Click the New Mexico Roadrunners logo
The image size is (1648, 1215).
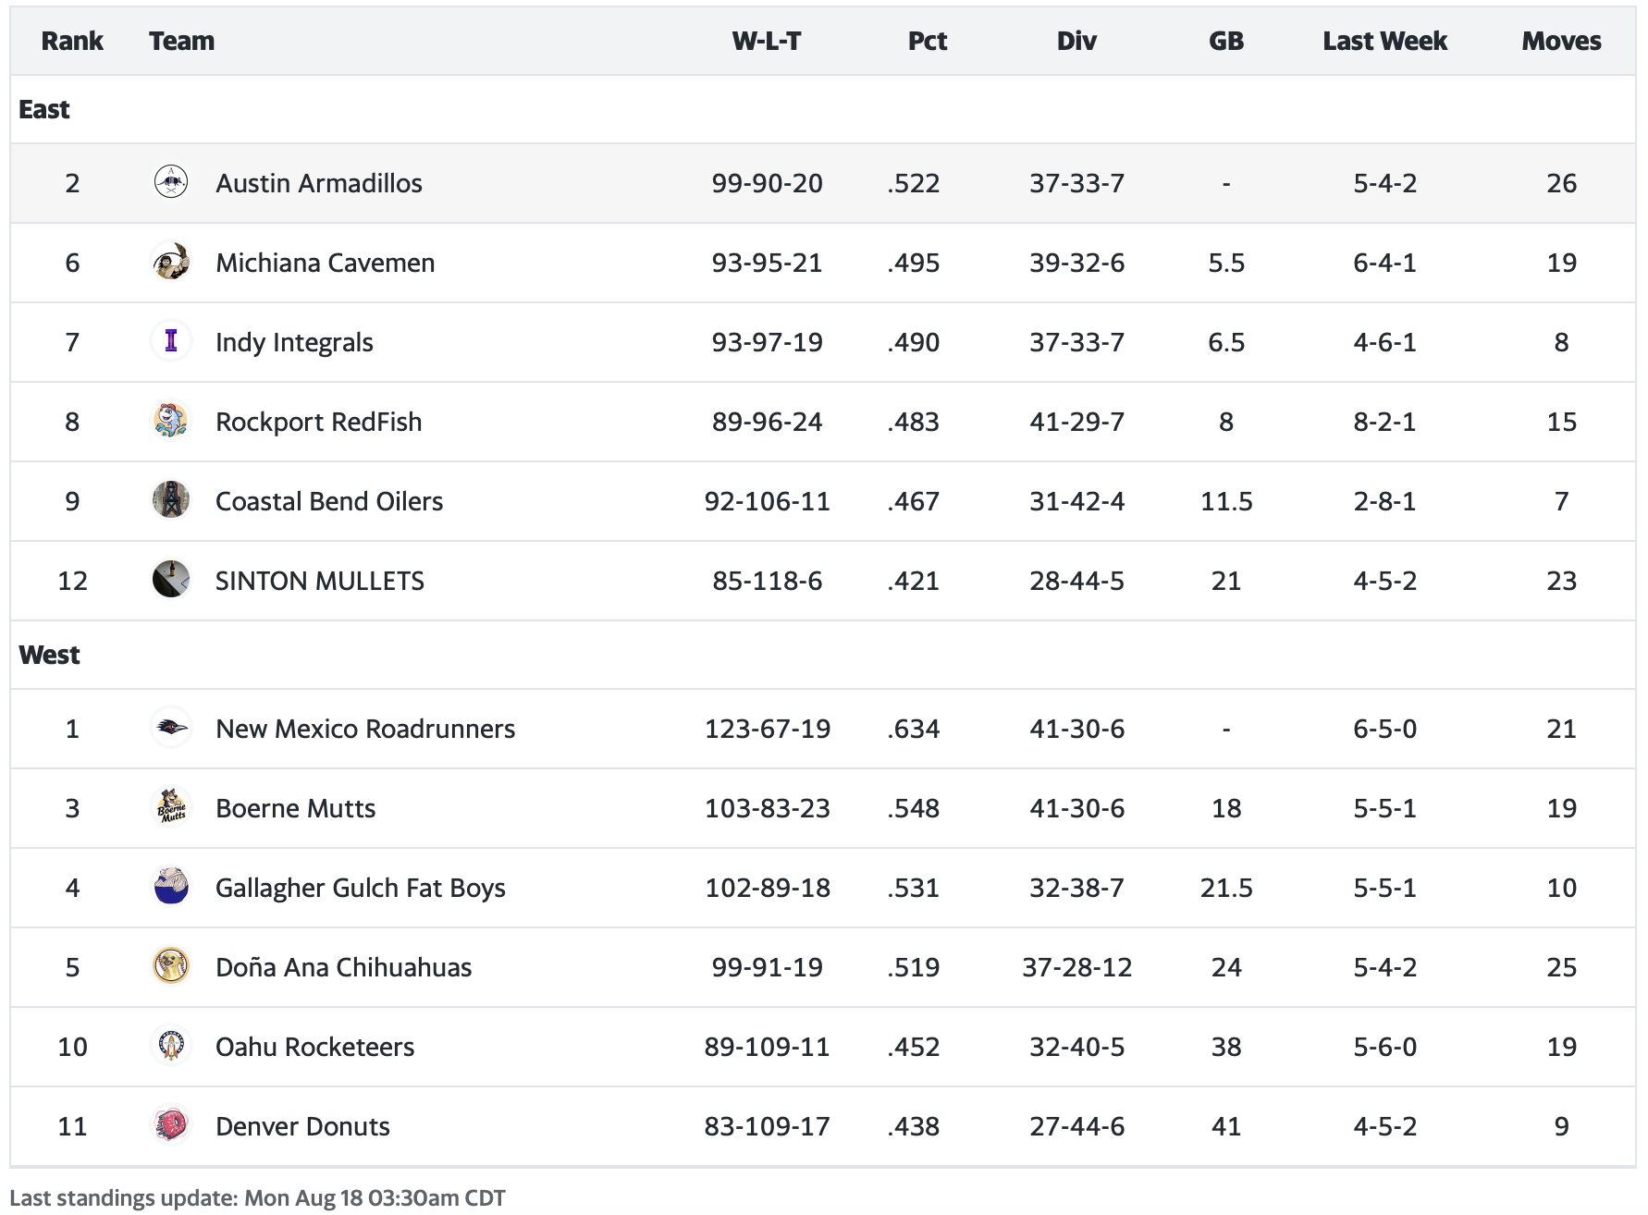pos(171,728)
